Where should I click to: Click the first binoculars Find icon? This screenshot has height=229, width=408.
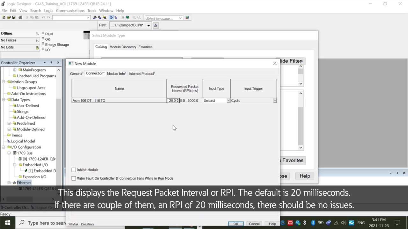pyautogui.click(x=95, y=17)
